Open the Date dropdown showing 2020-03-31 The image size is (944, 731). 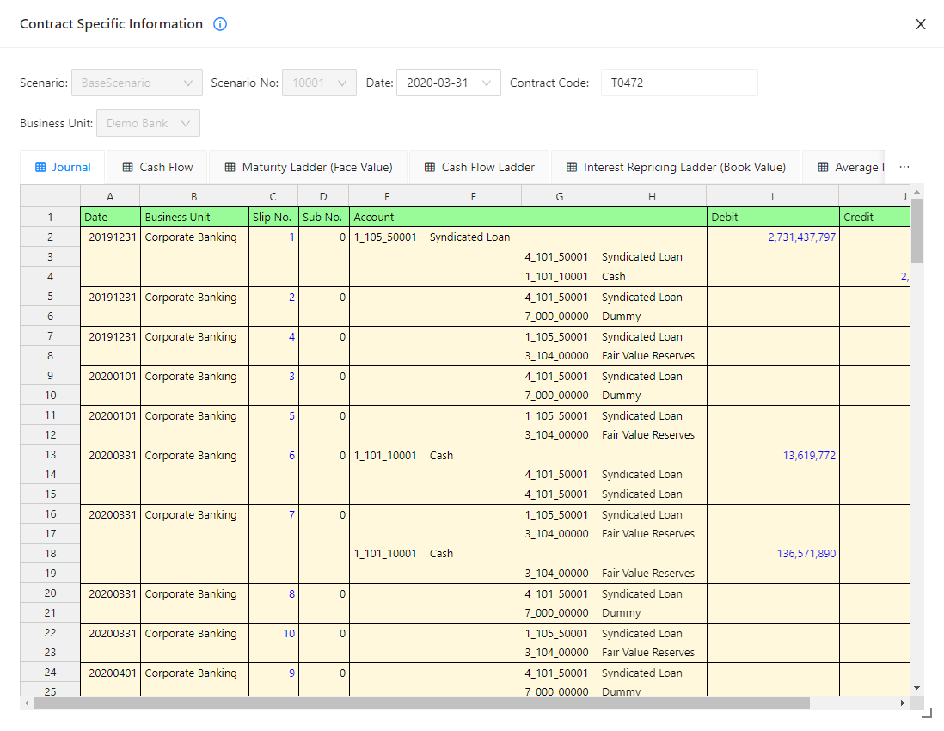(x=448, y=83)
